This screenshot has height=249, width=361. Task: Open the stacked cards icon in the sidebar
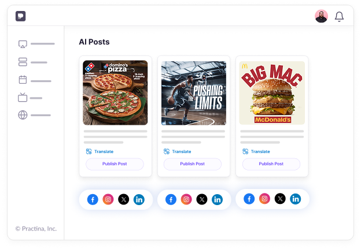click(23, 62)
